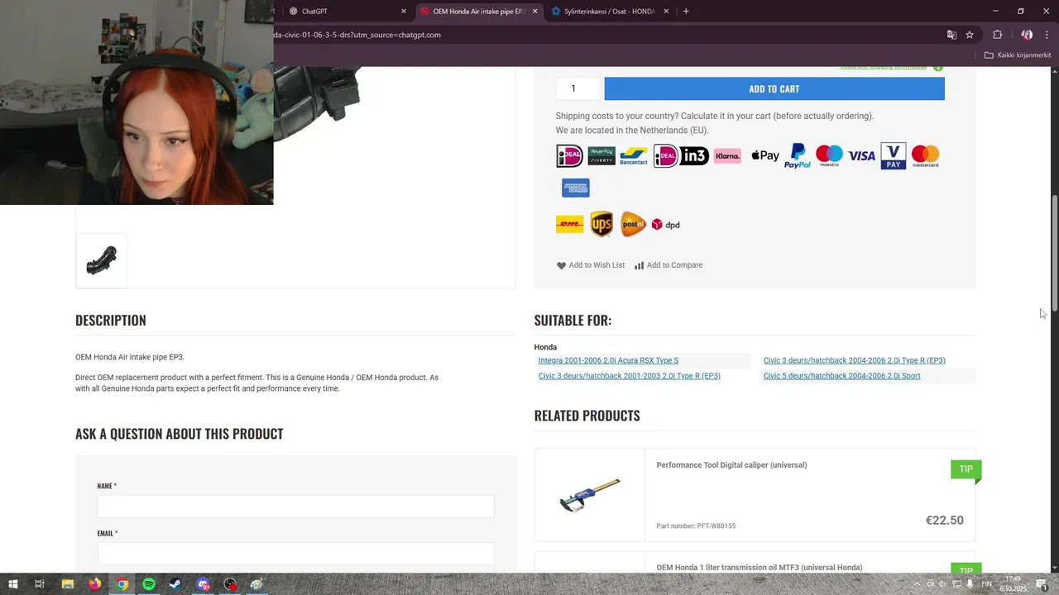Click the Mastercard payment logo
This screenshot has height=595, width=1059.
925,155
